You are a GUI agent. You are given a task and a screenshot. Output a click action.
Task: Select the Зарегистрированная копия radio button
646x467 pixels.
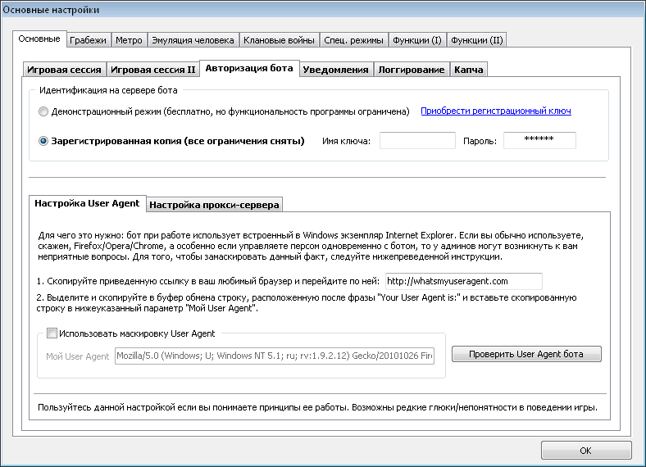[43, 141]
